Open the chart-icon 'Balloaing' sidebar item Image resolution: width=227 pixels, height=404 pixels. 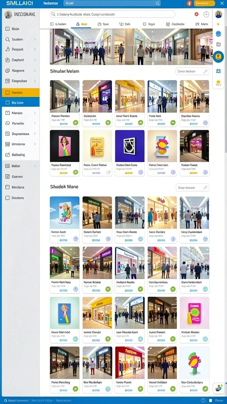tap(20, 155)
